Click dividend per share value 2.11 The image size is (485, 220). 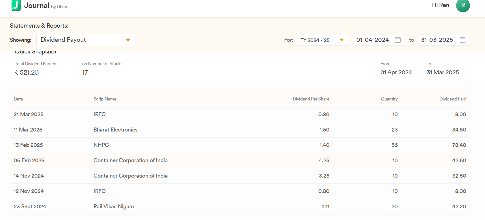(x=325, y=206)
